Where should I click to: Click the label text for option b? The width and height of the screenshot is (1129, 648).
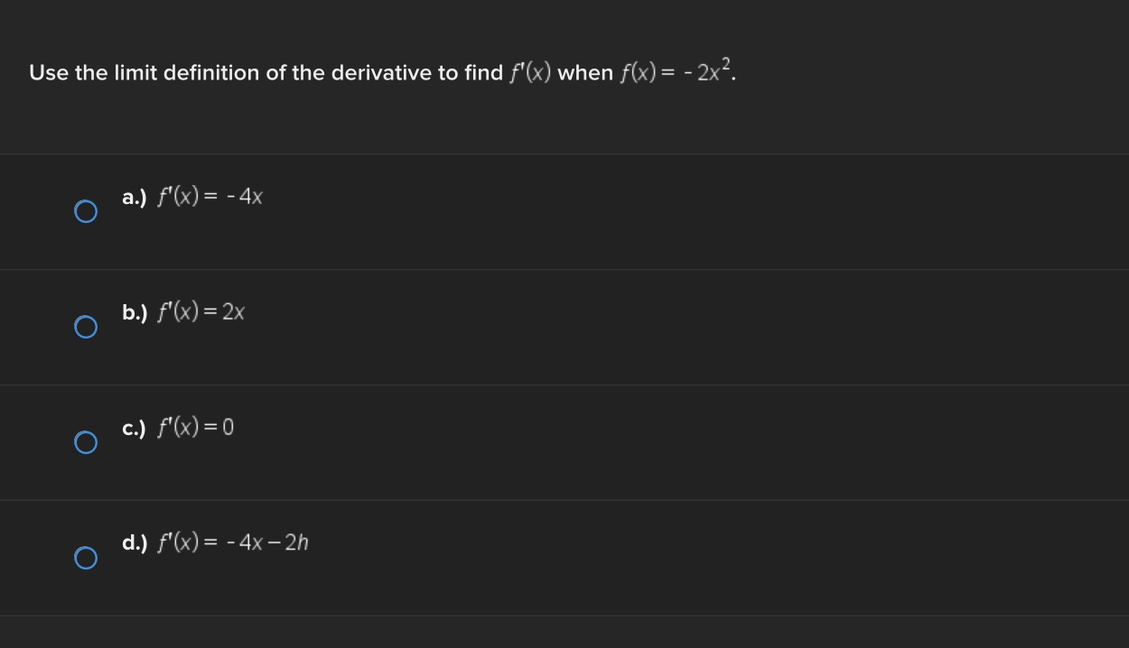pyautogui.click(x=134, y=312)
